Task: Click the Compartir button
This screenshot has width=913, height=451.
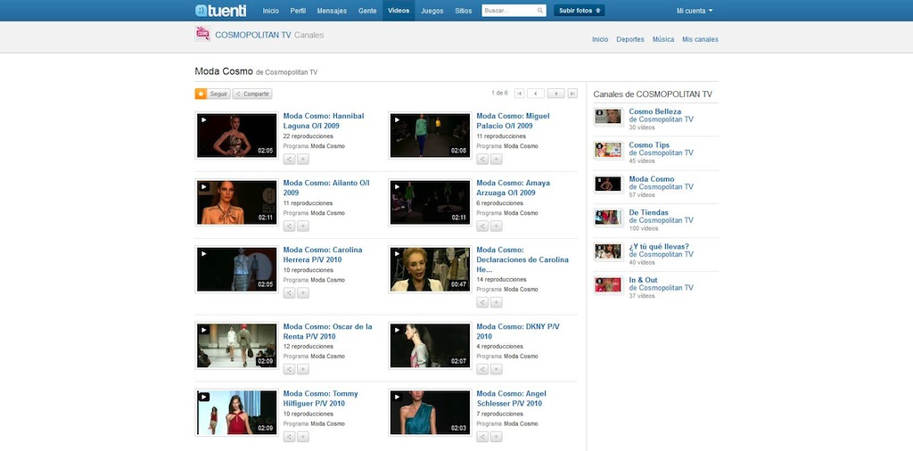Action: pos(252,94)
